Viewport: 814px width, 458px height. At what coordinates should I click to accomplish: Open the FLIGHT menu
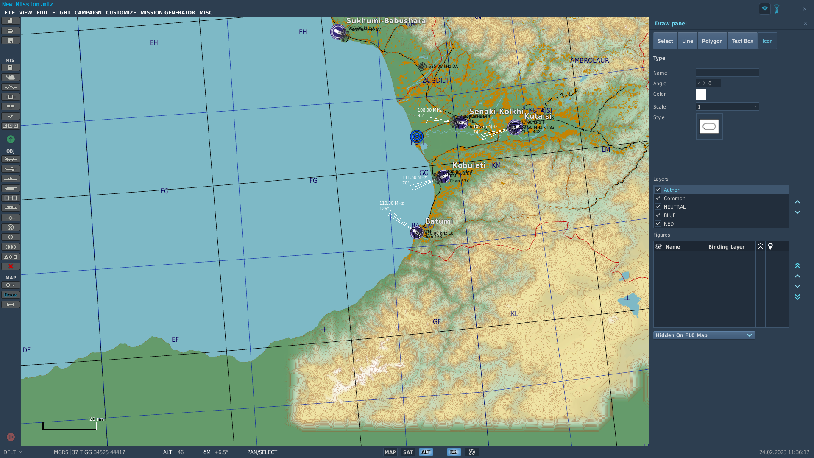pyautogui.click(x=61, y=13)
